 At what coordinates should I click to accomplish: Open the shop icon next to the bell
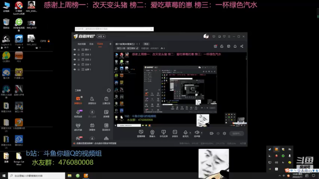coord(228,46)
